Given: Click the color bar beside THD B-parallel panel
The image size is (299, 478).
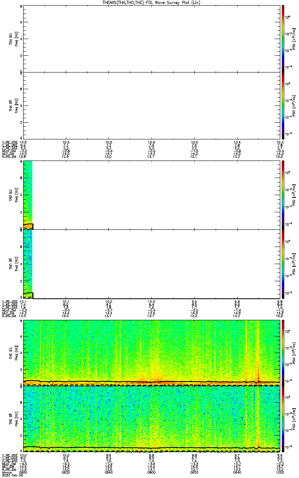Looking at the screenshot, I should coord(283,264).
